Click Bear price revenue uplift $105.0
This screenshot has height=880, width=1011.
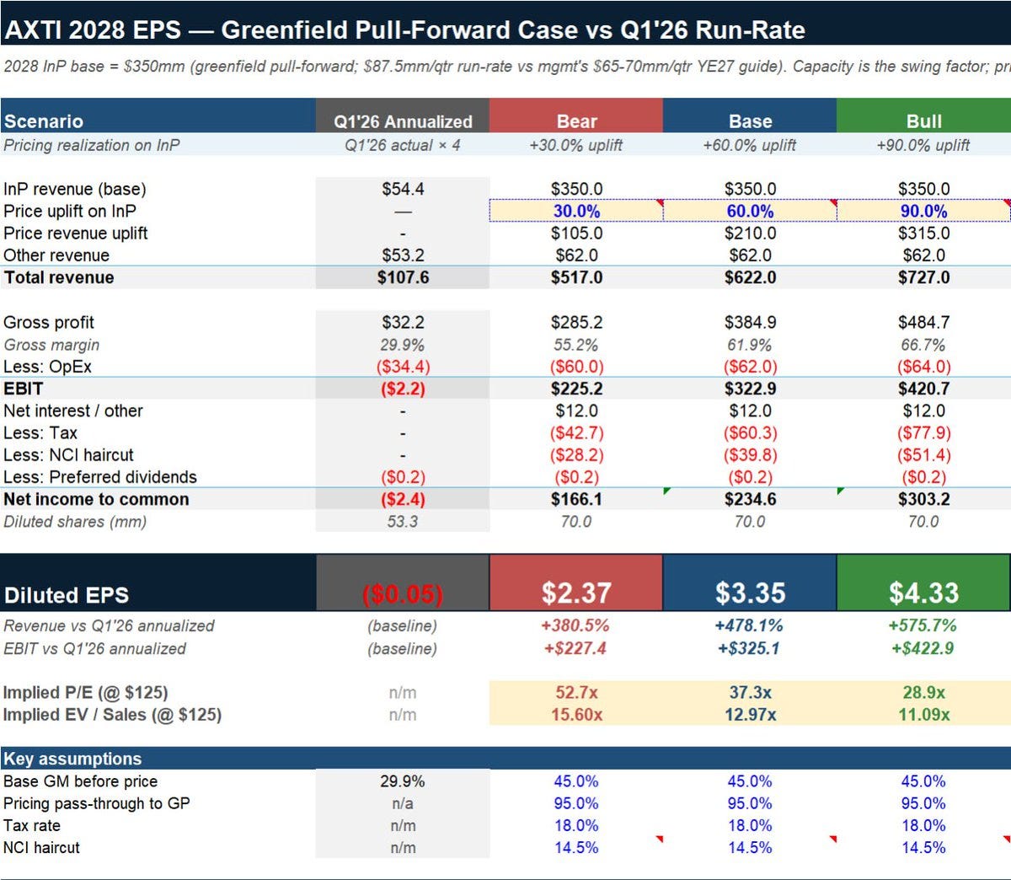[576, 233]
